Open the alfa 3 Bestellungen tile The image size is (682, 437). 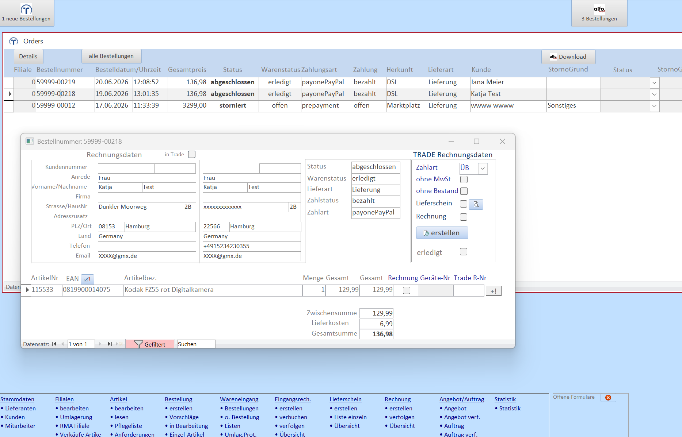pyautogui.click(x=599, y=13)
